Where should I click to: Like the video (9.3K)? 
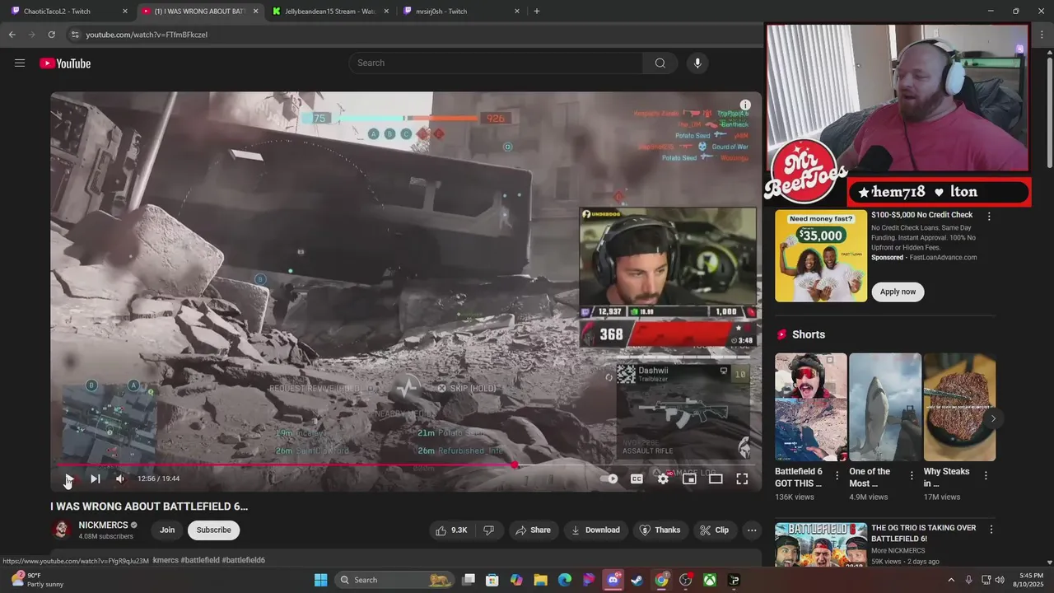click(x=451, y=530)
